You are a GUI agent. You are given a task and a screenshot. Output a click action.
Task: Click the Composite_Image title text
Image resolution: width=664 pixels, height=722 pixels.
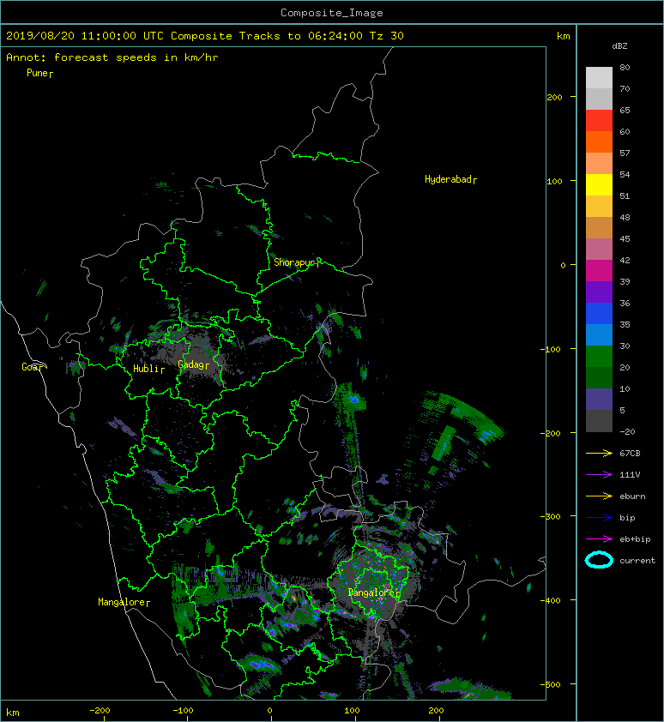pyautogui.click(x=332, y=13)
